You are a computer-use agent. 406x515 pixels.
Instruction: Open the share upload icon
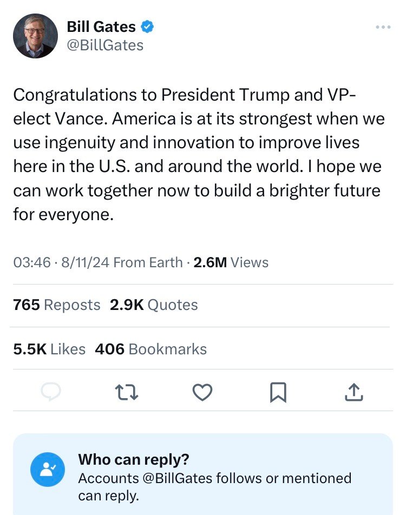tap(353, 392)
